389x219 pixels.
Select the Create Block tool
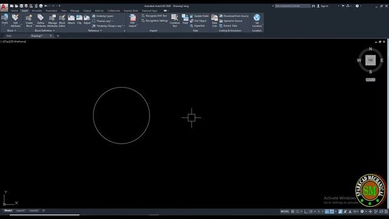[29, 20]
